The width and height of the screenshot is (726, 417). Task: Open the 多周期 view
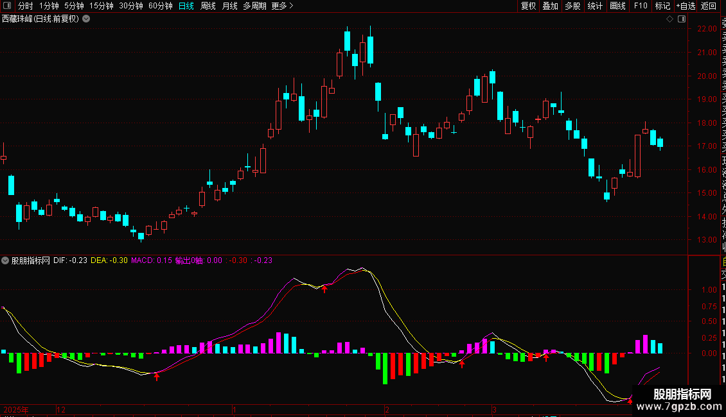tap(254, 6)
